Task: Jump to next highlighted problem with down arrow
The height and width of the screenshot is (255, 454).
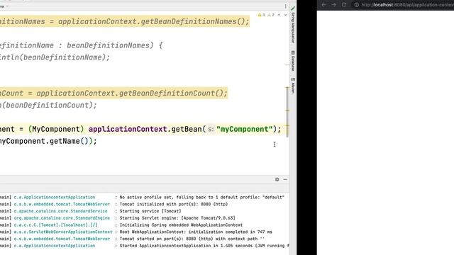Action: click(x=285, y=15)
